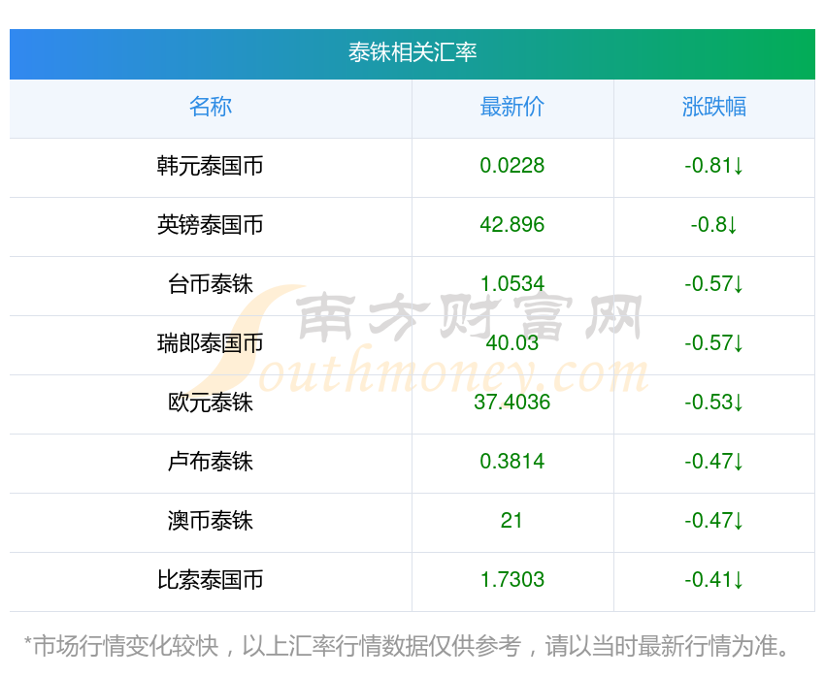This screenshot has width=825, height=677.
Task: Click the price value 42.896
Action: coord(511,225)
